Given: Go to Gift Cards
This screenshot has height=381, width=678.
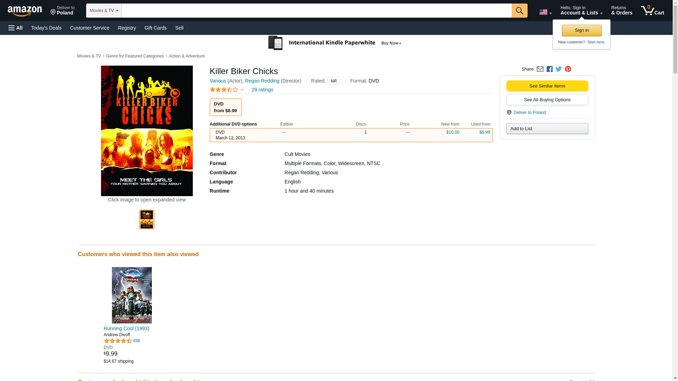Looking at the screenshot, I should 155,28.
